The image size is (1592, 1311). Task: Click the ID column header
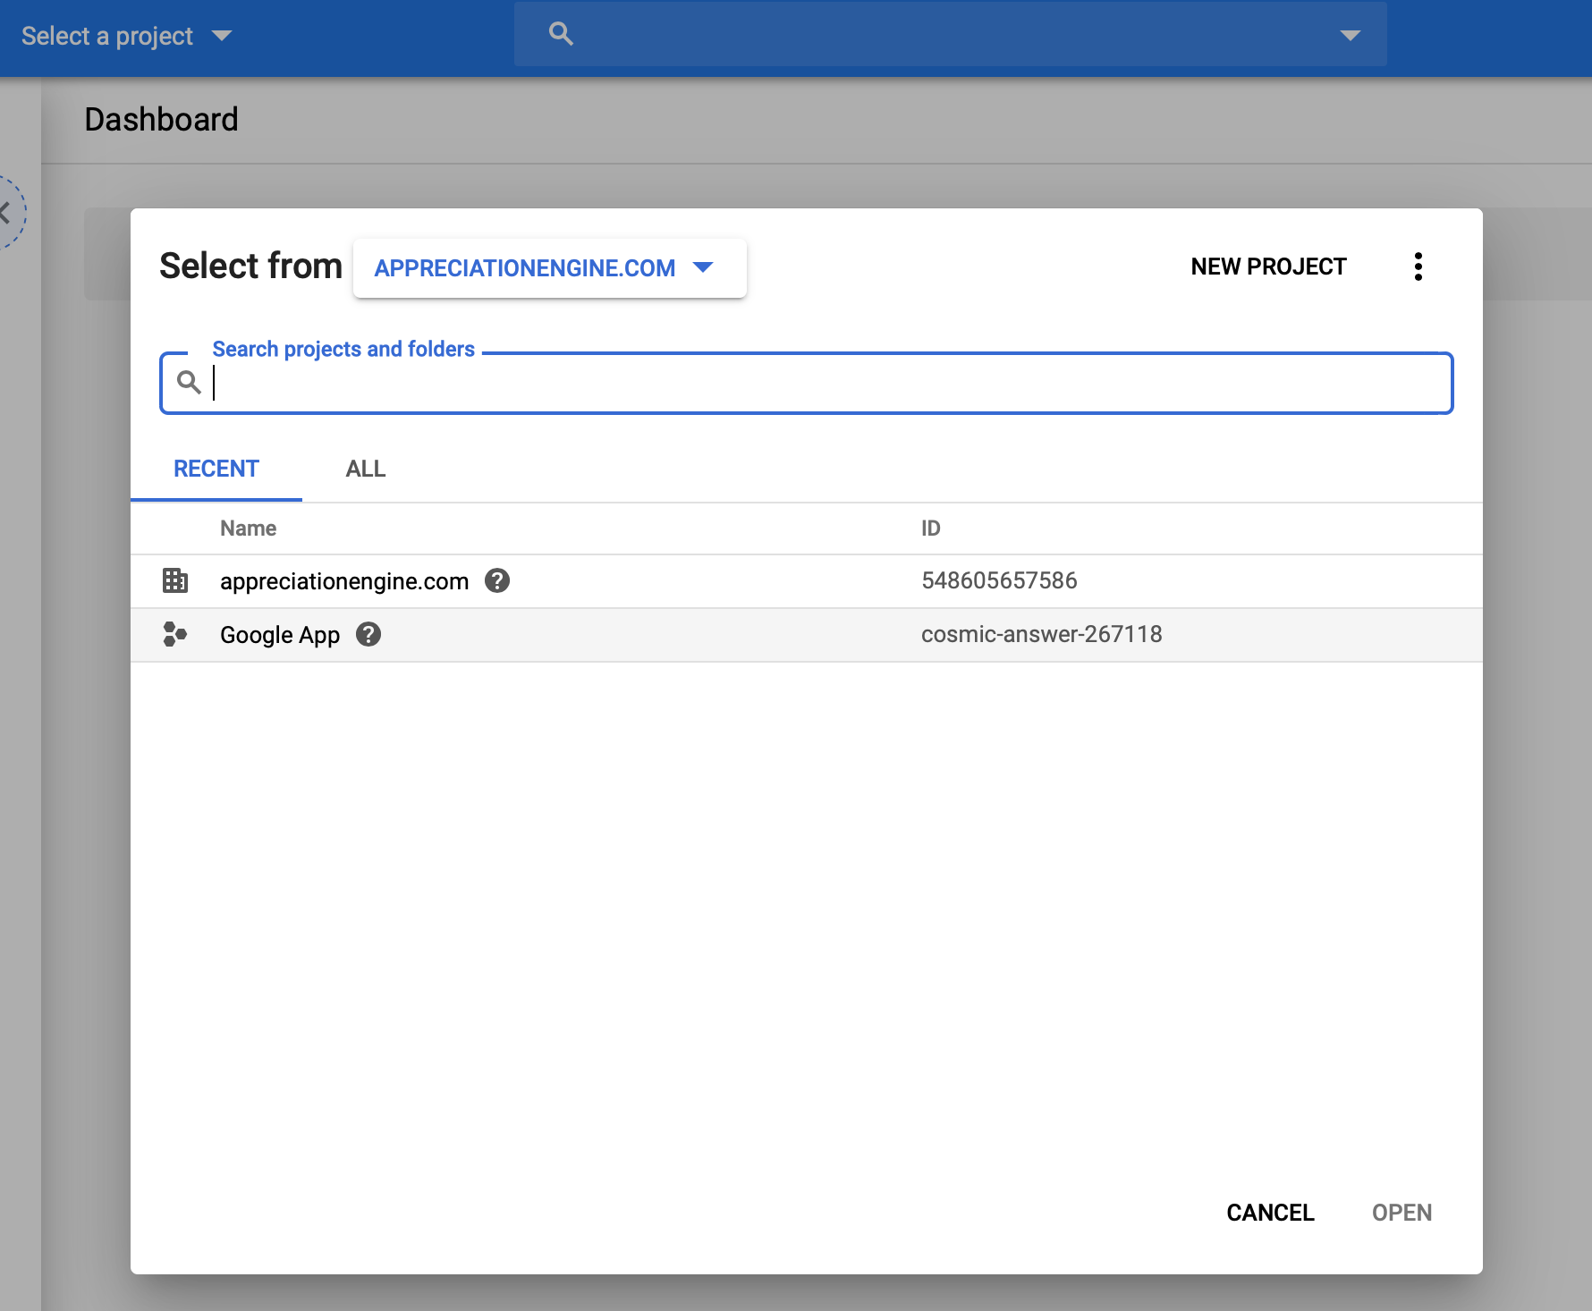tap(930, 529)
